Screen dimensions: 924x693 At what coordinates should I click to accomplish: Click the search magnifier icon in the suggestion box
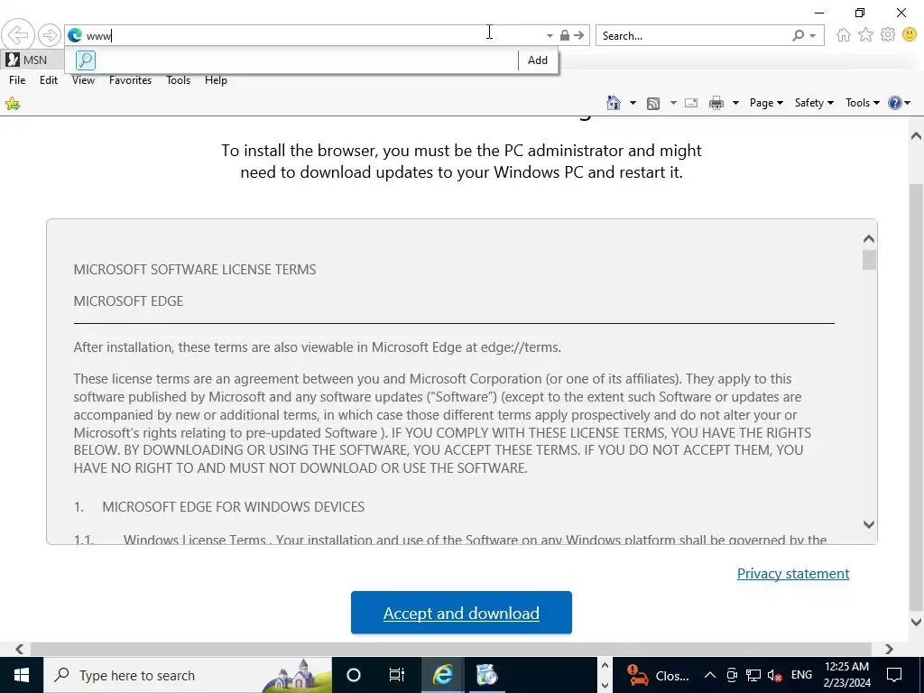pyautogui.click(x=86, y=60)
